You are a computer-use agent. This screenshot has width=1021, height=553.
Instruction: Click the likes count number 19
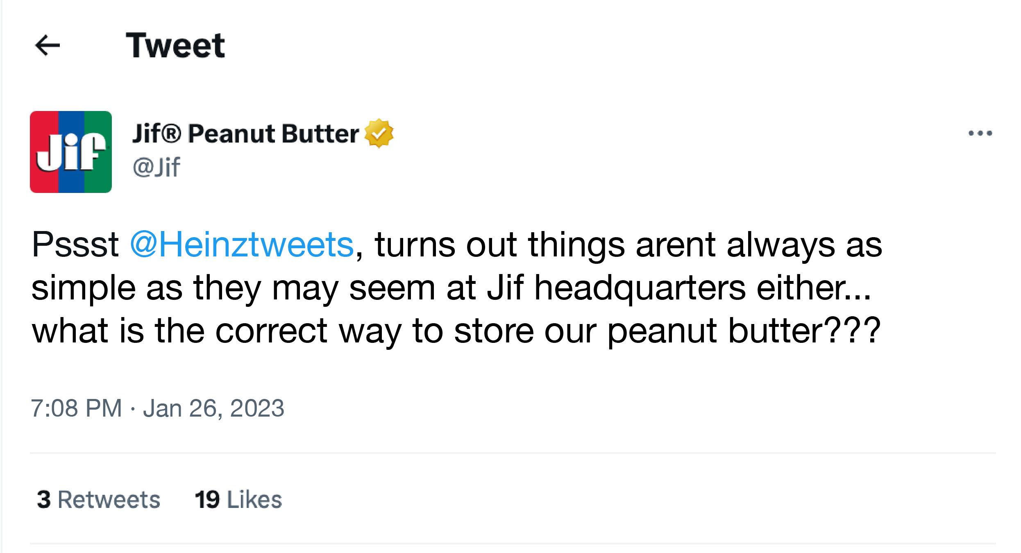pyautogui.click(x=207, y=500)
